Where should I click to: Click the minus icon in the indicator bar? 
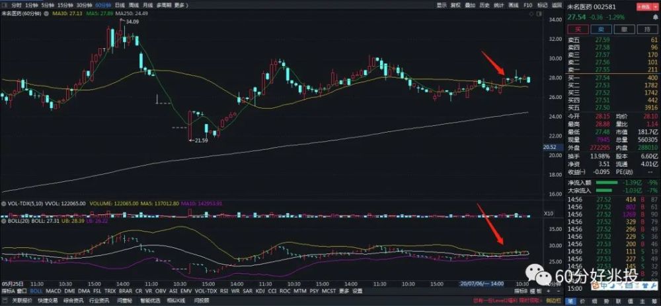click(557, 291)
